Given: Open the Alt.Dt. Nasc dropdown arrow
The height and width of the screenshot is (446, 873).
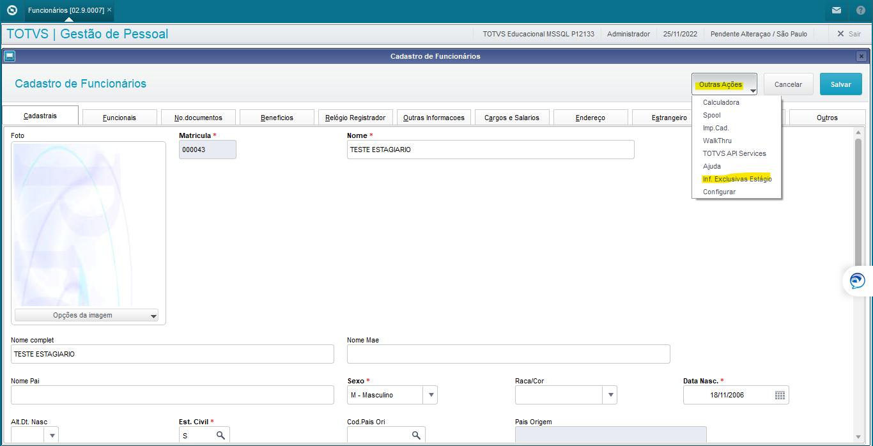Looking at the screenshot, I should (x=52, y=435).
